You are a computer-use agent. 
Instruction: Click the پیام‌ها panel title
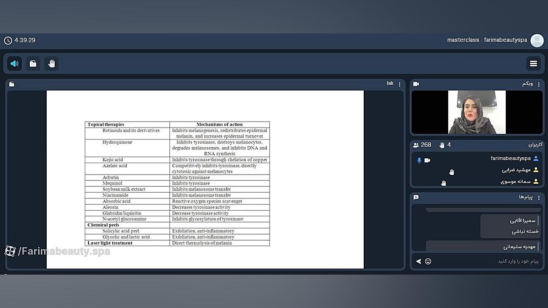pos(526,197)
